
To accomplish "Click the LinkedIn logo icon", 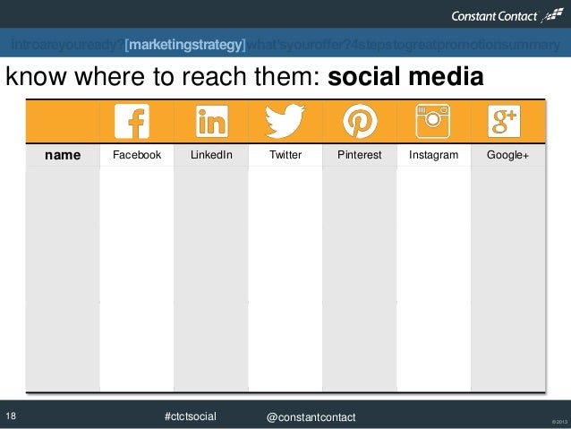I will 212,122.
